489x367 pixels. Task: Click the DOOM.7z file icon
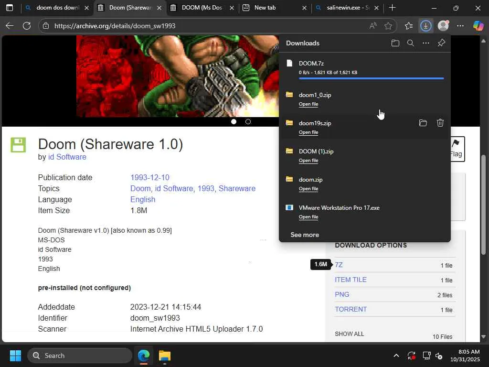point(289,64)
